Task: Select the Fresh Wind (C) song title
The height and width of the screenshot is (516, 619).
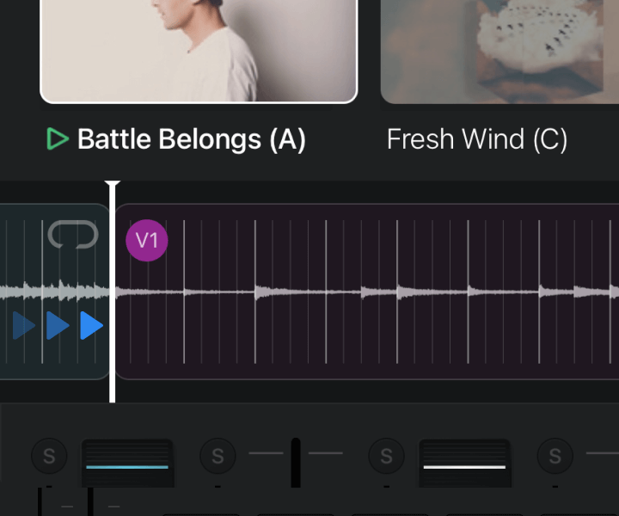Action: (477, 139)
